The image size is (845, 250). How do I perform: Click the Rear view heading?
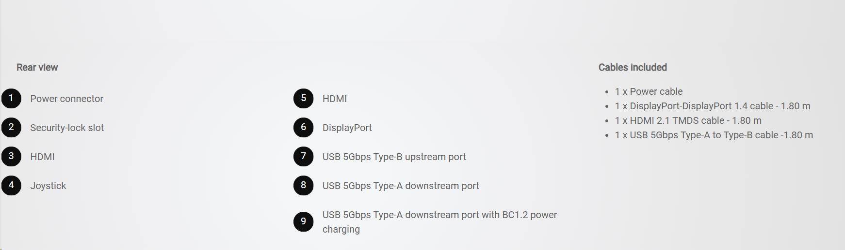point(37,67)
